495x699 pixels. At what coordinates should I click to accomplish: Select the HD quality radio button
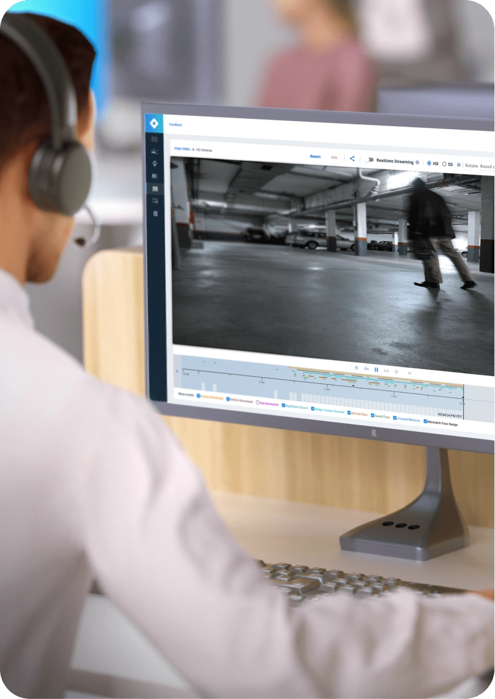pyautogui.click(x=429, y=163)
